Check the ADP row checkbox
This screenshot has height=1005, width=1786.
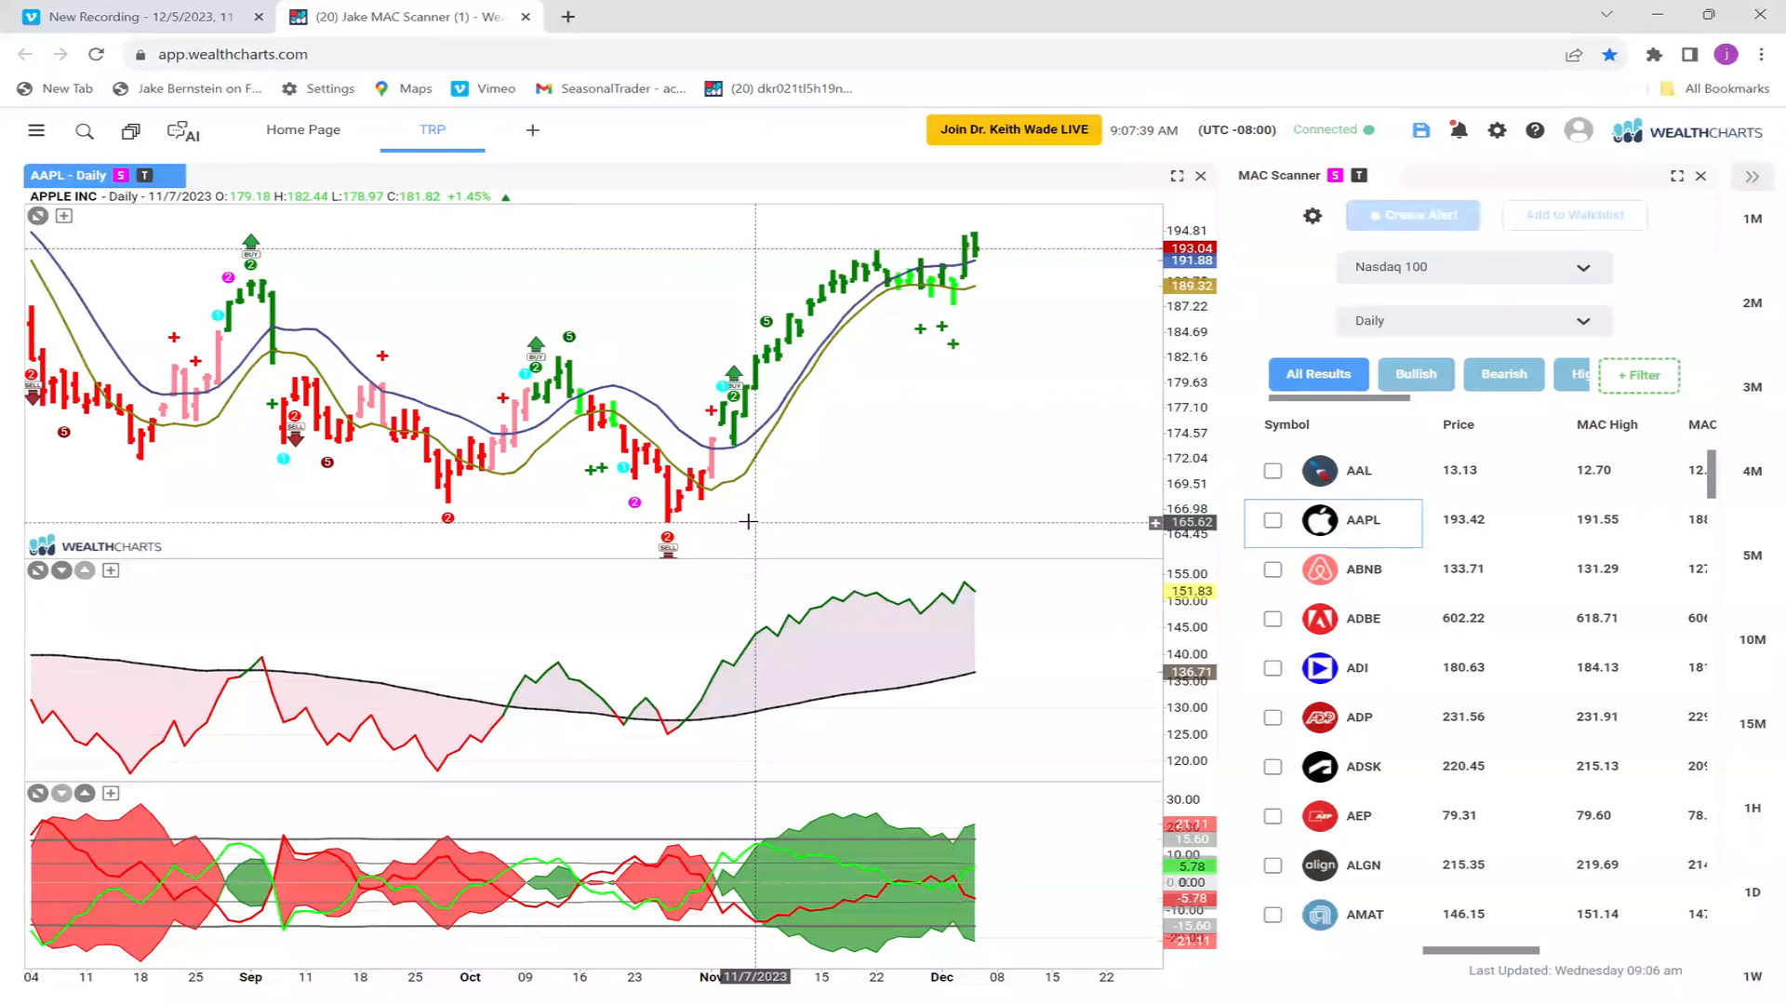coord(1273,717)
